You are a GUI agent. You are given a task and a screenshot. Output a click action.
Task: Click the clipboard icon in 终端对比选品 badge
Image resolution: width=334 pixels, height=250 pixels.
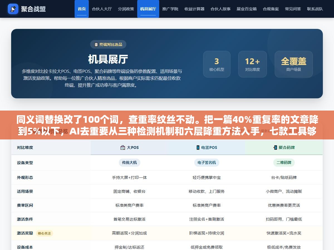96,44
